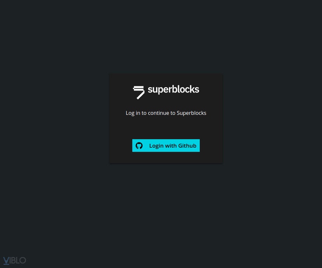Click the "Login with Github" label text
The height and width of the screenshot is (268, 322).
click(173, 146)
